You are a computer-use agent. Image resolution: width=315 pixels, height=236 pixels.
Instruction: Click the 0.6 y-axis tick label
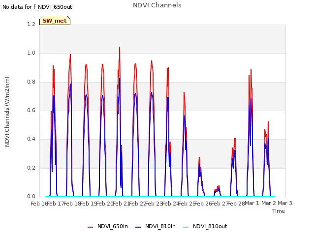pyautogui.click(x=31, y=110)
